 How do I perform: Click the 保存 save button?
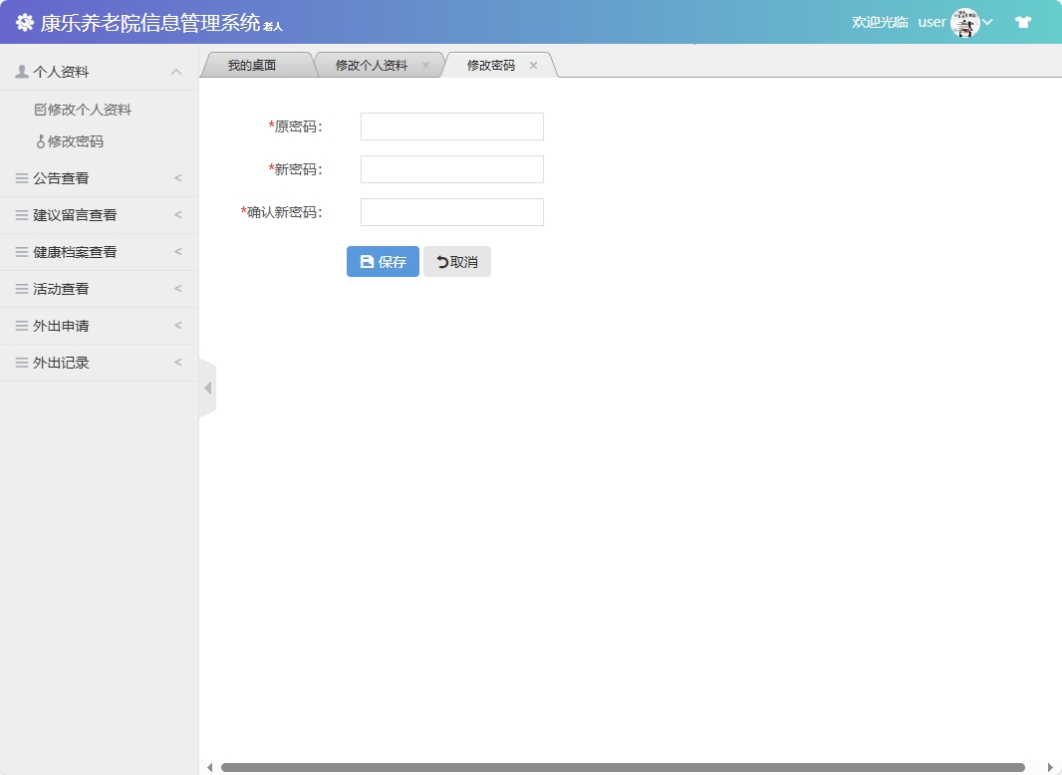point(382,261)
